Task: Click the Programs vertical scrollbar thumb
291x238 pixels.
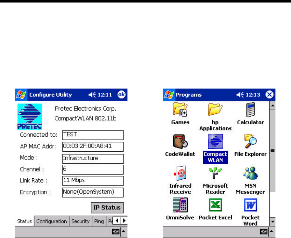Action: (x=272, y=150)
